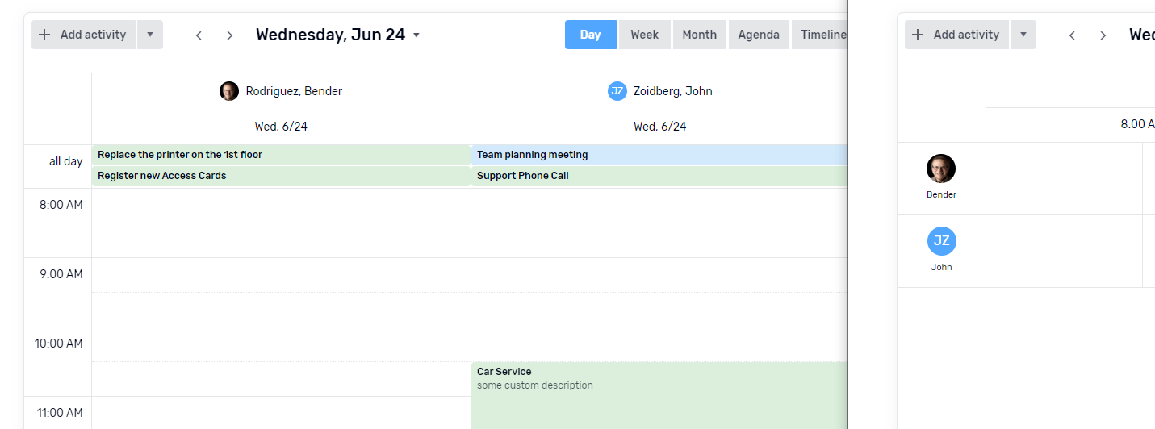Select the Day view tab
Viewport: 1155px width, 429px height.
[590, 35]
